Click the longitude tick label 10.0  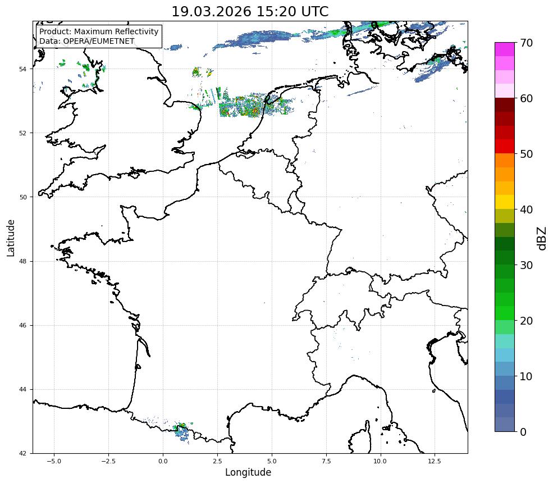pos(380,461)
